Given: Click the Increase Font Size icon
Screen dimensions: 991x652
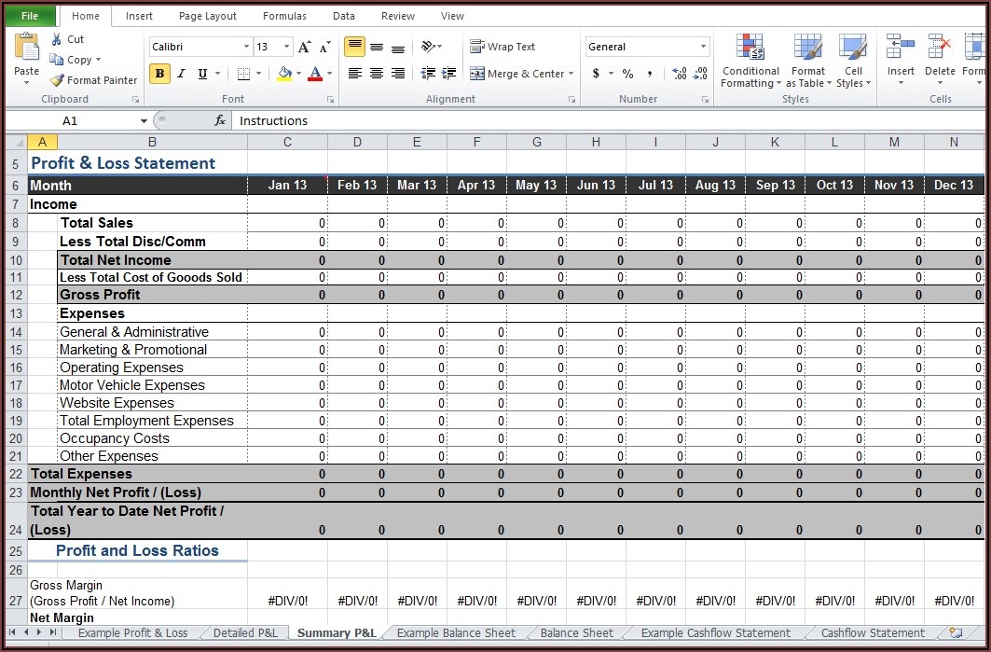Looking at the screenshot, I should tap(305, 47).
